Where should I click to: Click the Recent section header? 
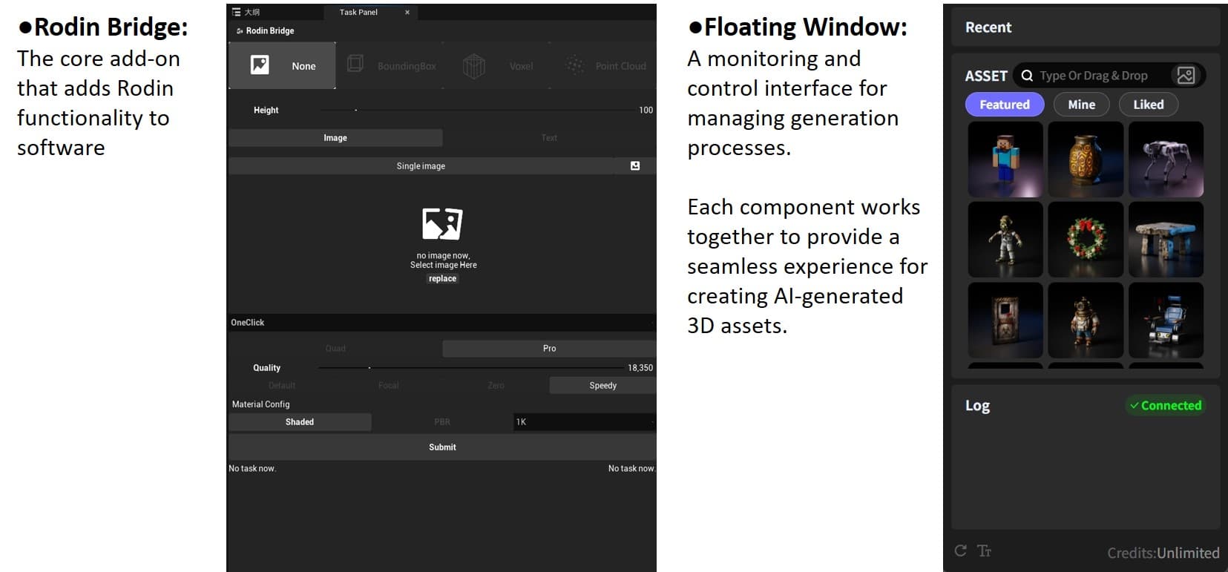coord(1086,27)
